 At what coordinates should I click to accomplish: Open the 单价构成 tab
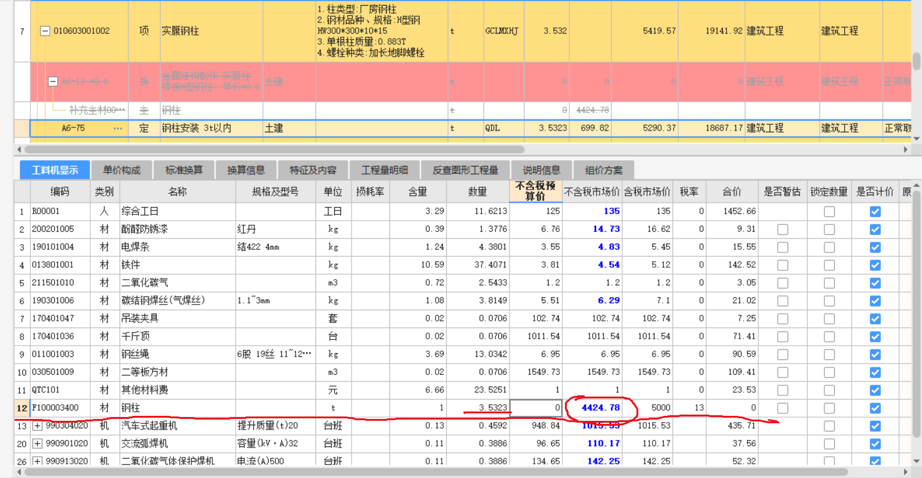click(x=122, y=170)
